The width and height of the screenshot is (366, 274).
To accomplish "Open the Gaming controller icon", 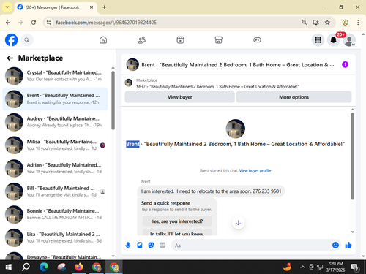I will click(257, 40).
